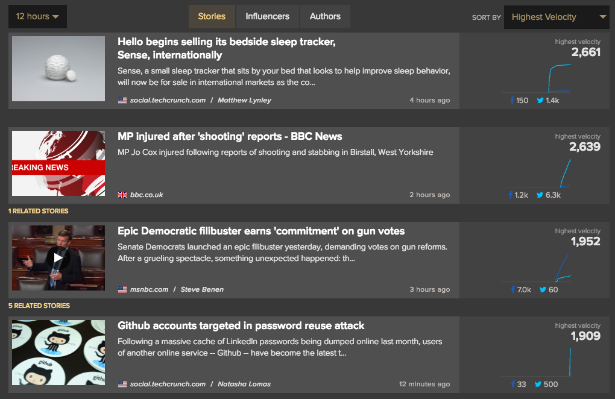
Task: Click Twitter icon showing 6.3k on BBC story
Action: pos(540,195)
